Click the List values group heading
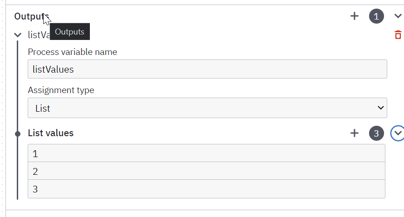 click(51, 133)
